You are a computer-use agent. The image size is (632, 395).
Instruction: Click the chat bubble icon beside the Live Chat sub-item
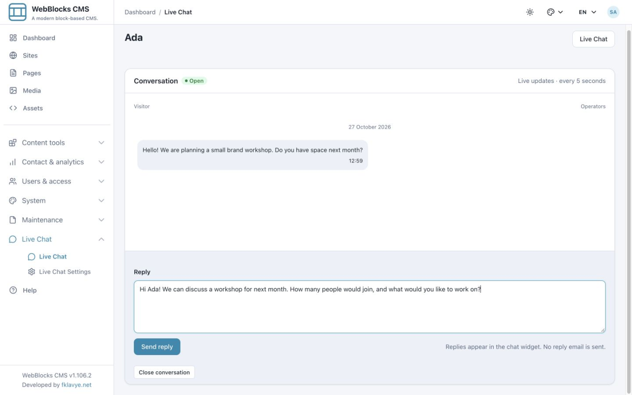[x=32, y=257]
